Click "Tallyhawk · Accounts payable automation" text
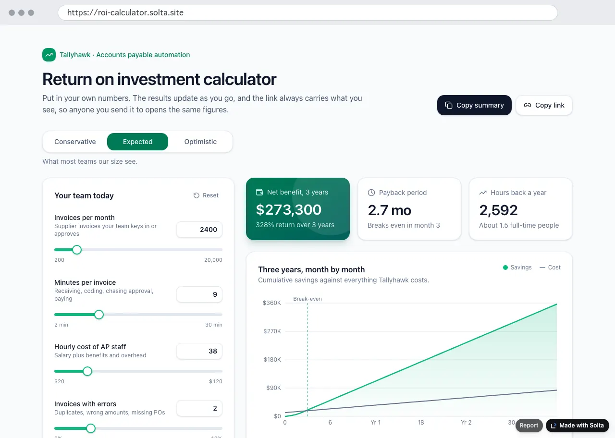The height and width of the screenshot is (438, 615). pos(125,55)
